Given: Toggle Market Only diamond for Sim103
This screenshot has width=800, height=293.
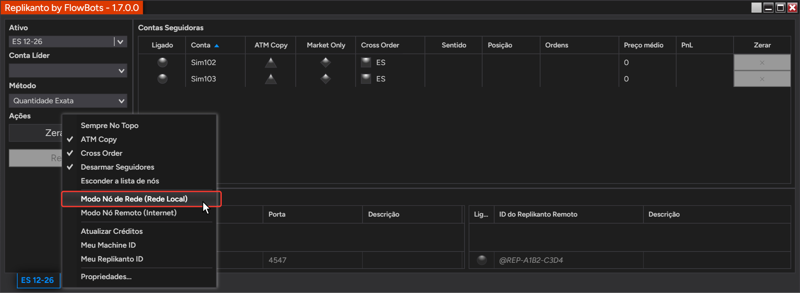Looking at the screenshot, I should point(326,79).
